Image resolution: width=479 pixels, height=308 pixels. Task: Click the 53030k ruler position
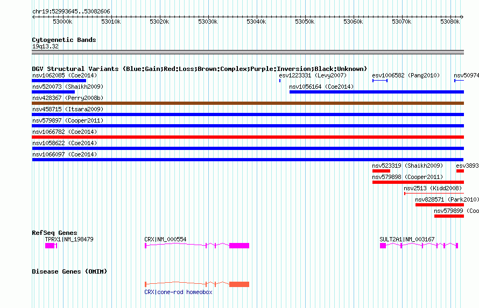pos(208,22)
